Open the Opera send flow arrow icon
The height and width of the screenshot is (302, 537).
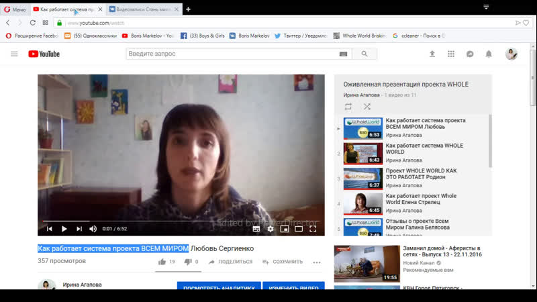pos(518,23)
